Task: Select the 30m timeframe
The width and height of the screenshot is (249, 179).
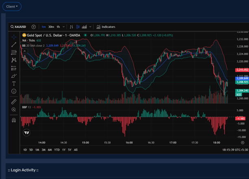Action: 51,27
